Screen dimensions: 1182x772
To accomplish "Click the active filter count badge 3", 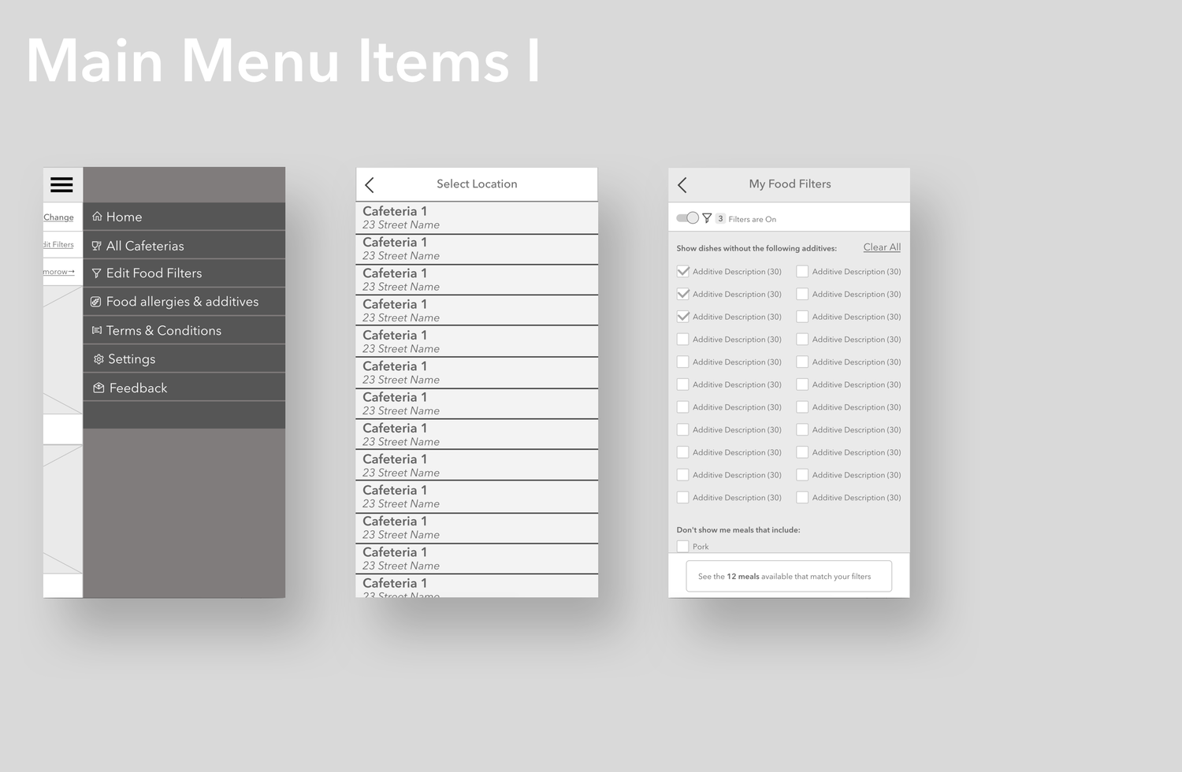I will coord(720,219).
